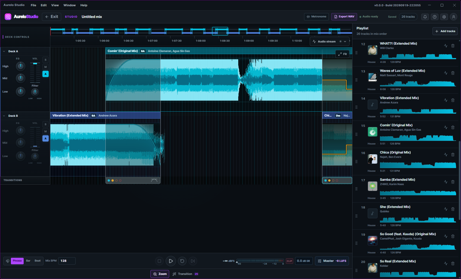This screenshot has height=279, width=461.
Task: Toggle Deck B automation A button
Action: (x=45, y=139)
